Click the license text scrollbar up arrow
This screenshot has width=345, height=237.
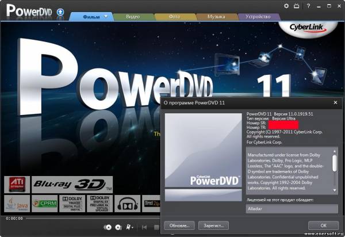[x=335, y=151]
